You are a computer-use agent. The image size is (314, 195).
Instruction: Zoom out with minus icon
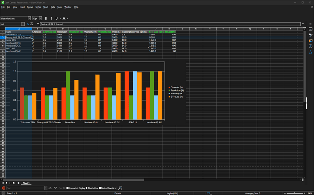pos(285,193)
